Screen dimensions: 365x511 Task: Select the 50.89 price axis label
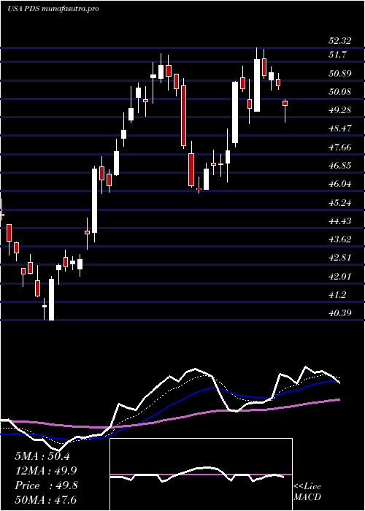point(340,74)
